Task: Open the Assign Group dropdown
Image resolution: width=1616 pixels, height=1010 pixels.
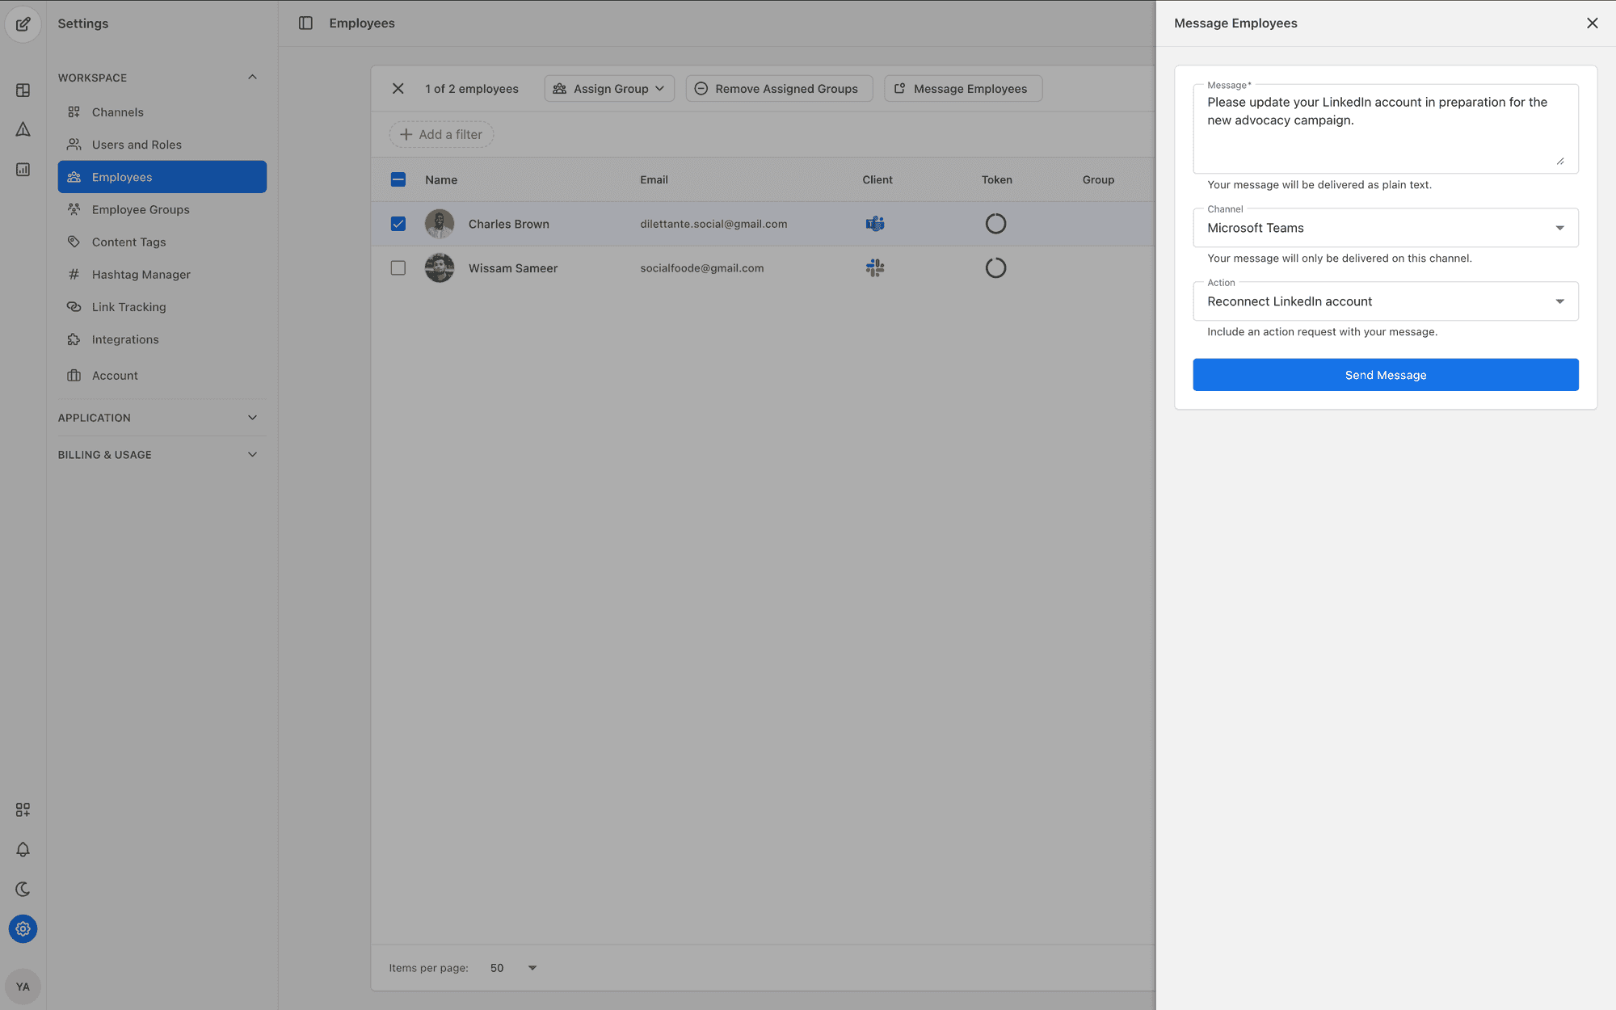Action: pos(609,89)
